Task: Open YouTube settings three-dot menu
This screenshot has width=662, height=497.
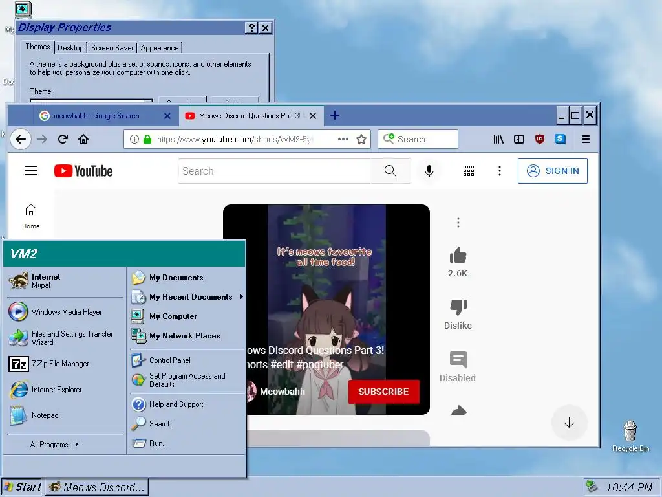Action: point(500,171)
